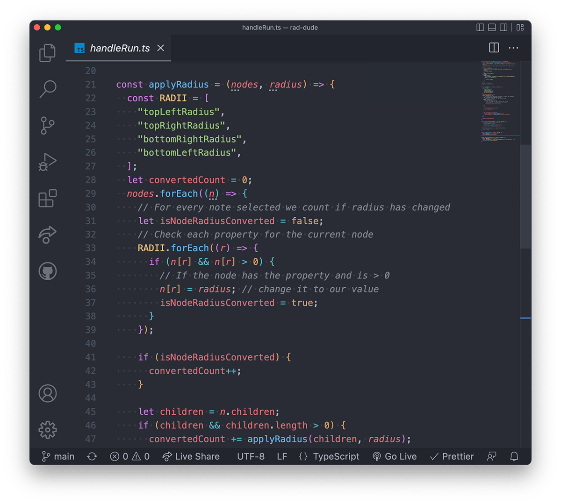Open Customize Layout in title bar
This screenshot has width=561, height=504.
click(520, 28)
